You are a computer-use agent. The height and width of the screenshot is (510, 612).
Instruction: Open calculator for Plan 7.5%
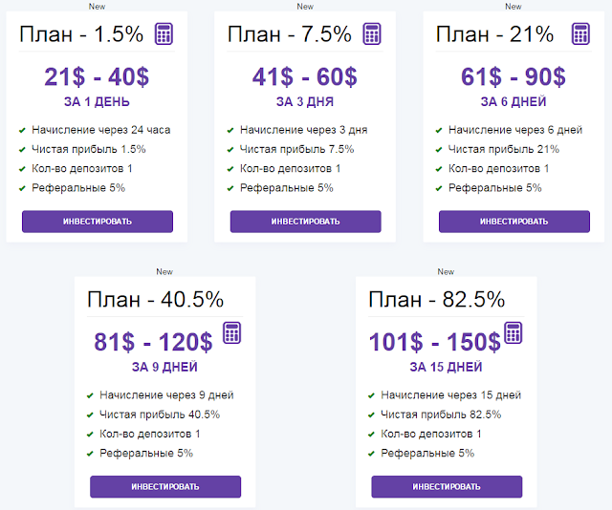pyautogui.click(x=372, y=34)
